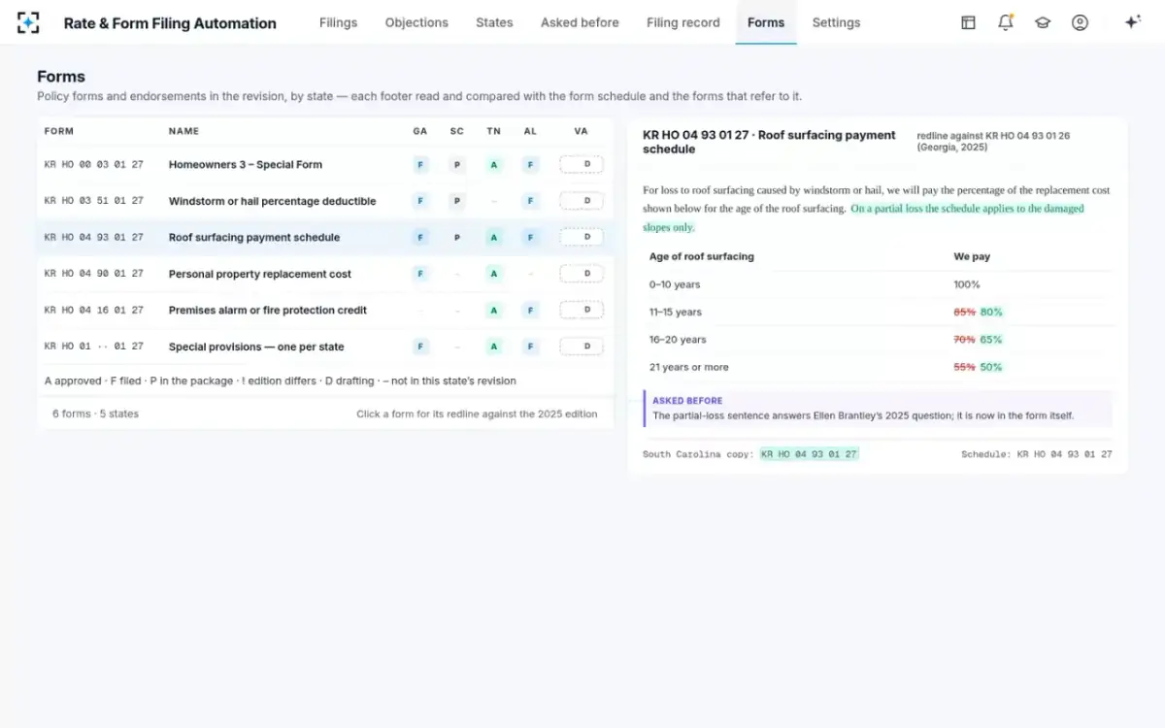Screen dimensions: 1165x728
Task: Click the GA filed badge for Special provisions
Action: click(420, 347)
